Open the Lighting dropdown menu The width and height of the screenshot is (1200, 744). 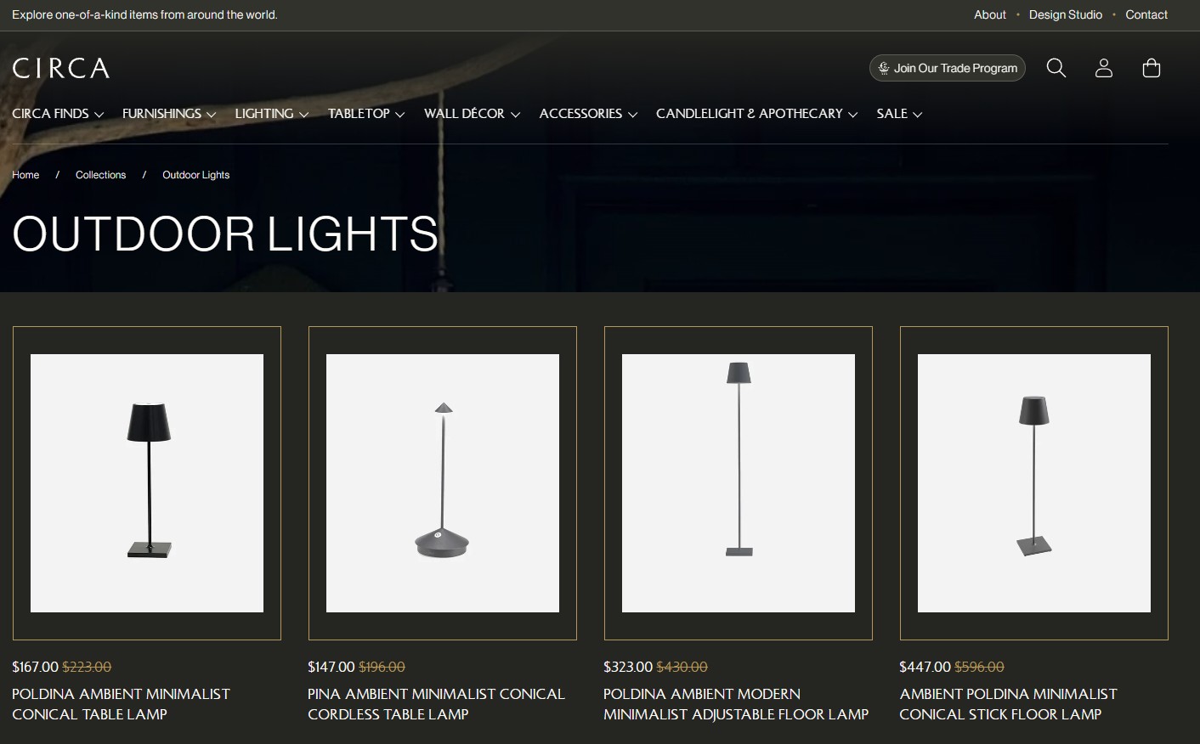pos(271,114)
